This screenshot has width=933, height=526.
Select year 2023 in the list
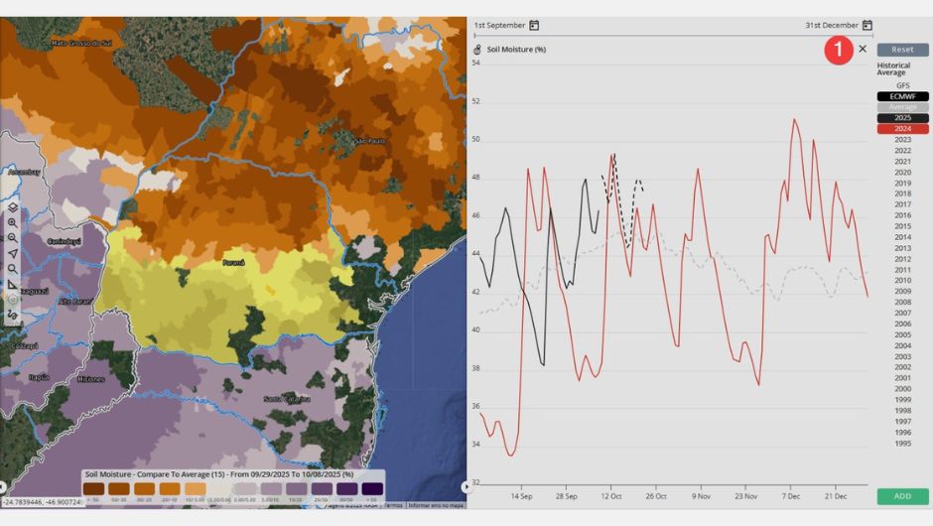[x=902, y=140]
